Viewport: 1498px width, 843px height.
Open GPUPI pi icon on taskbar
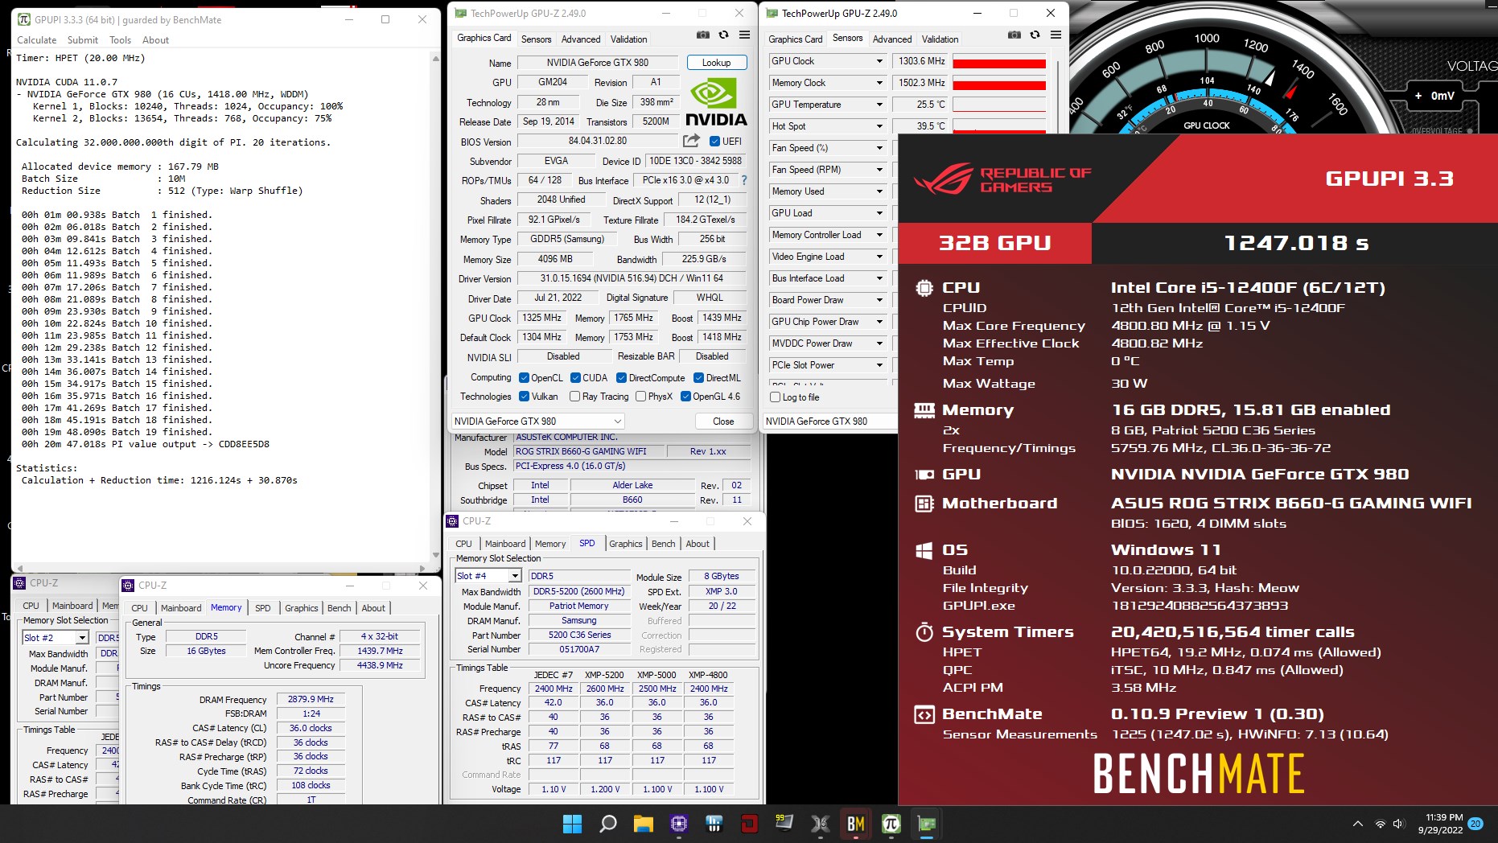tap(891, 824)
